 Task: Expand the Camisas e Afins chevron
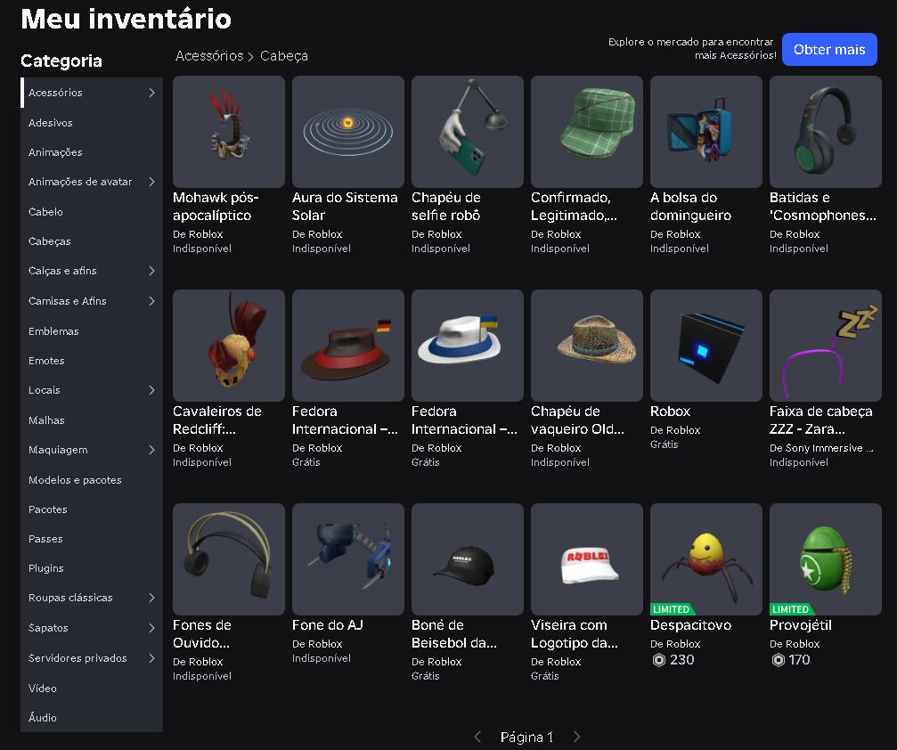click(x=151, y=301)
